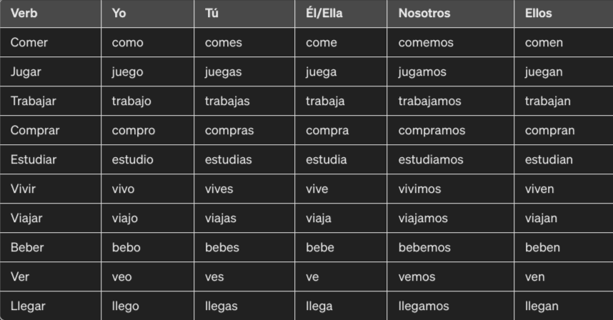
Task: Select the llegan cell
Action: coord(542,306)
